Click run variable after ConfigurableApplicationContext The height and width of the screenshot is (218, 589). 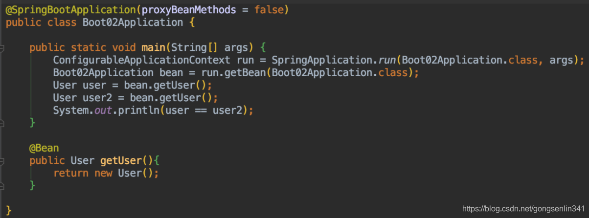click(245, 61)
